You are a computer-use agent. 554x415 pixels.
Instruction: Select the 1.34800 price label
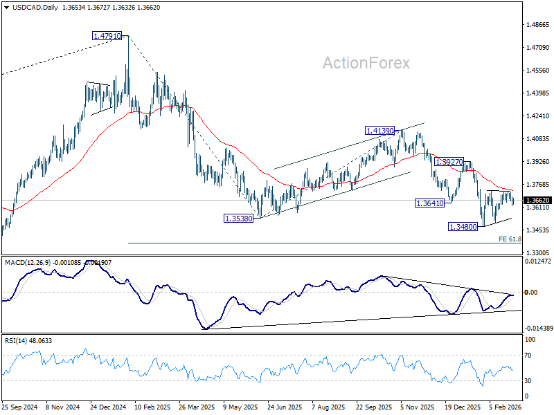pos(463,227)
